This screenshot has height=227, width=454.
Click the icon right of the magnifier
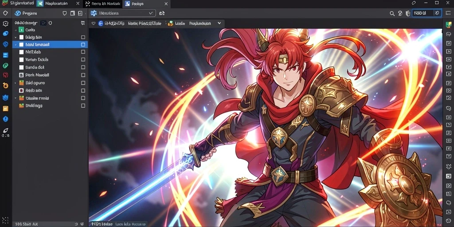400,13
